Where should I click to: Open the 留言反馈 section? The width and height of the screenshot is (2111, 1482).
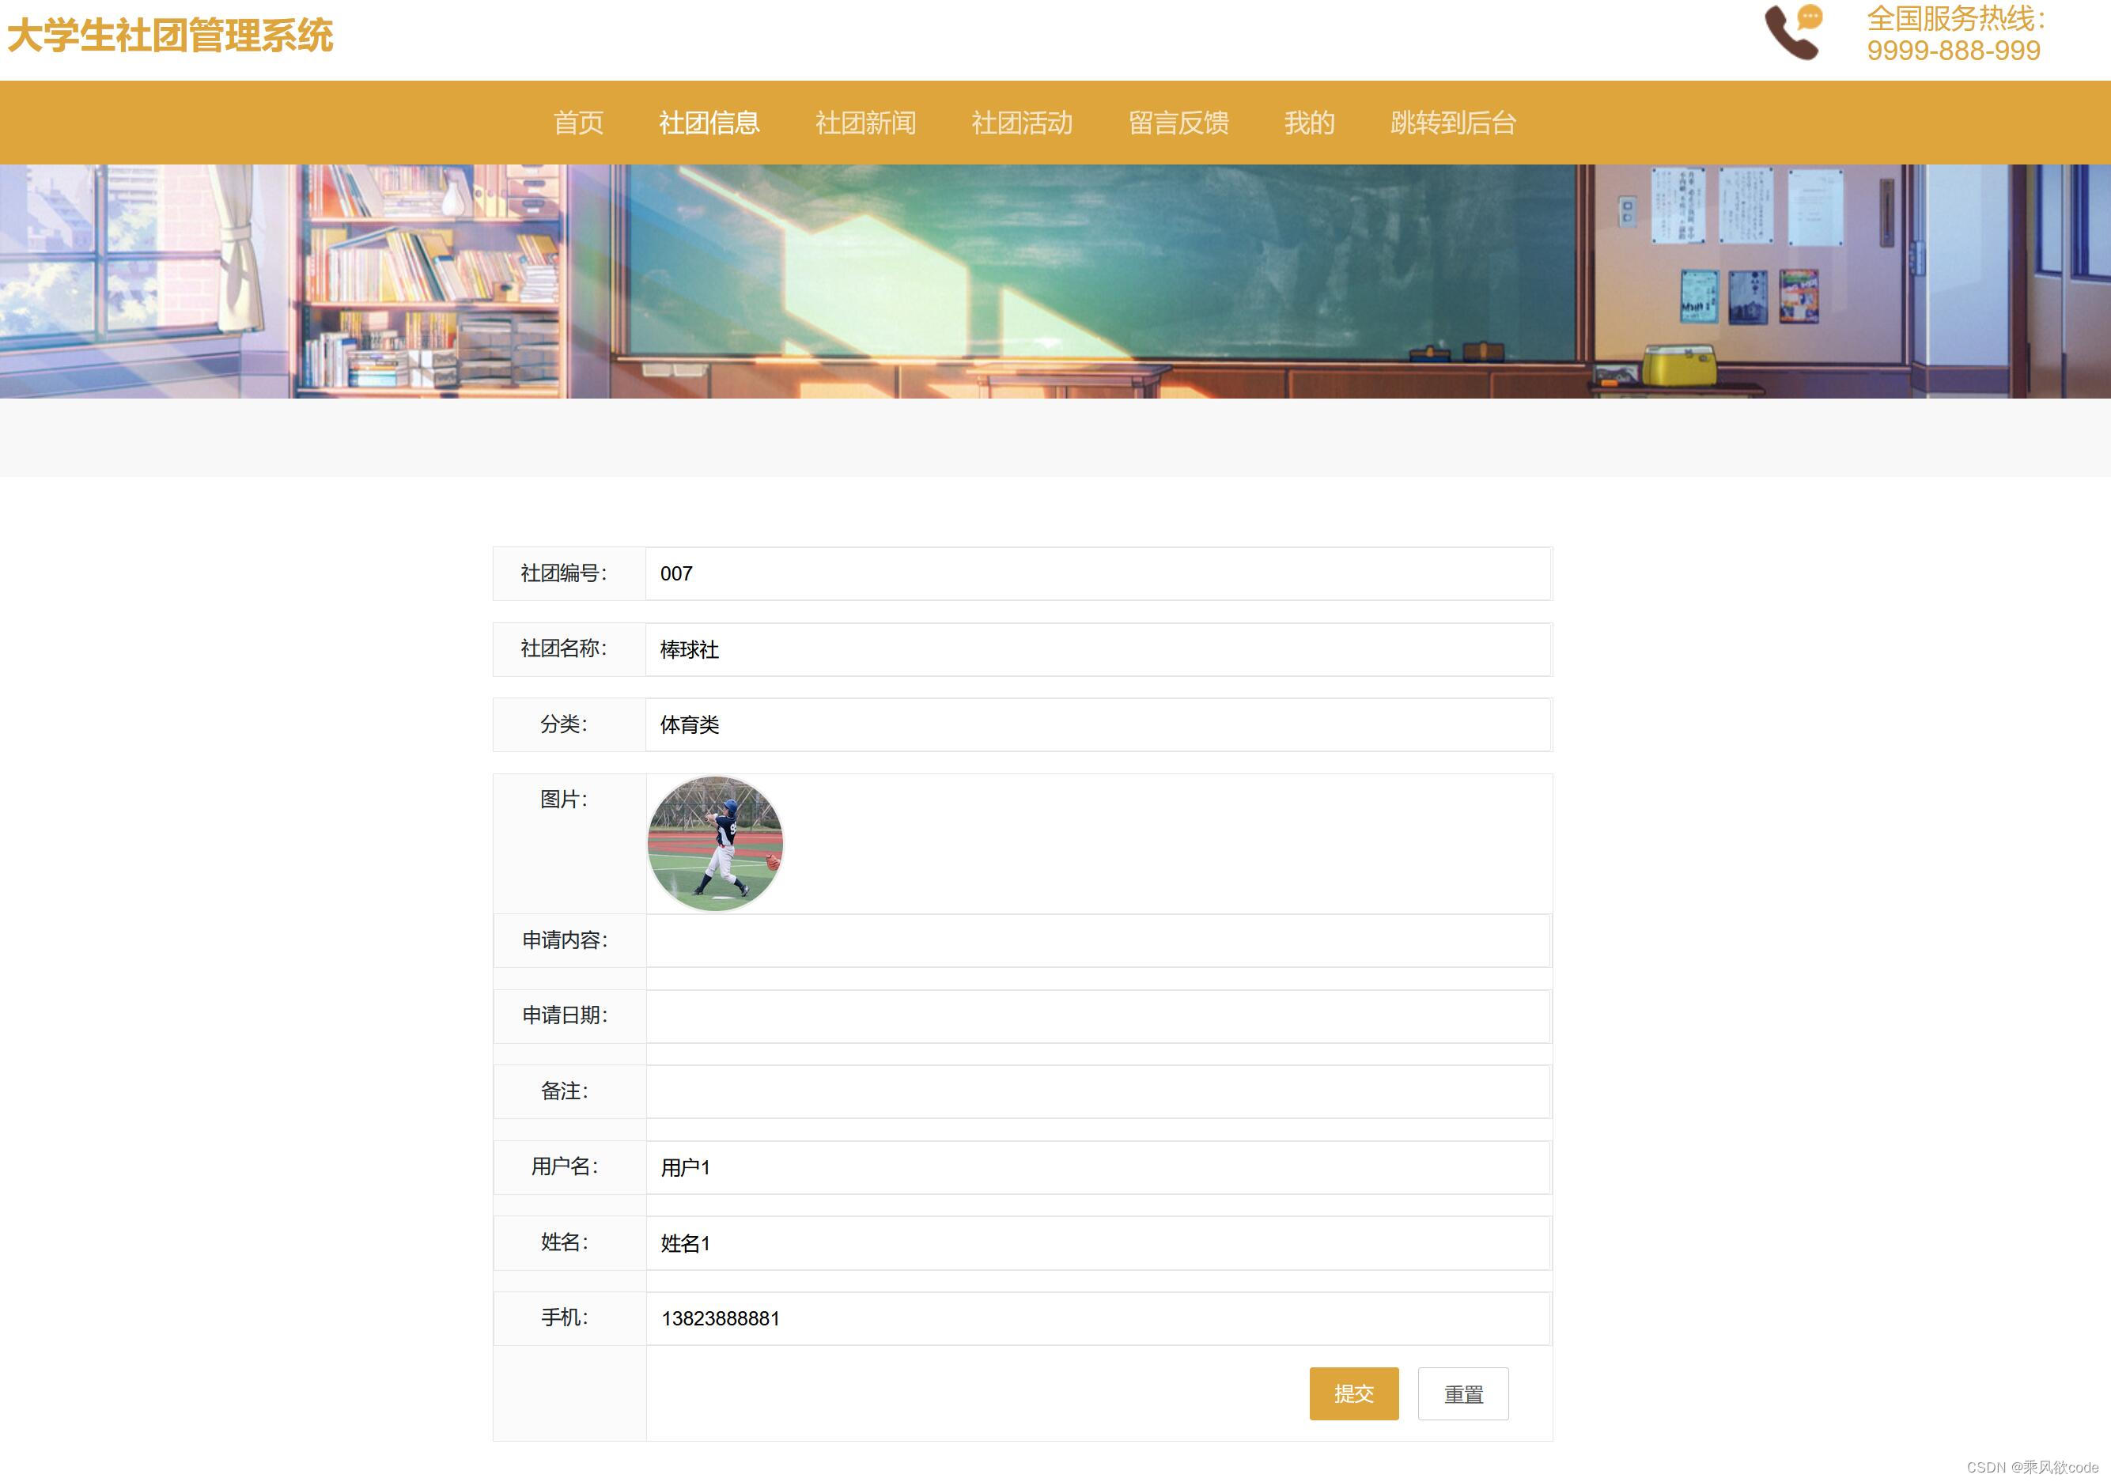(x=1179, y=123)
